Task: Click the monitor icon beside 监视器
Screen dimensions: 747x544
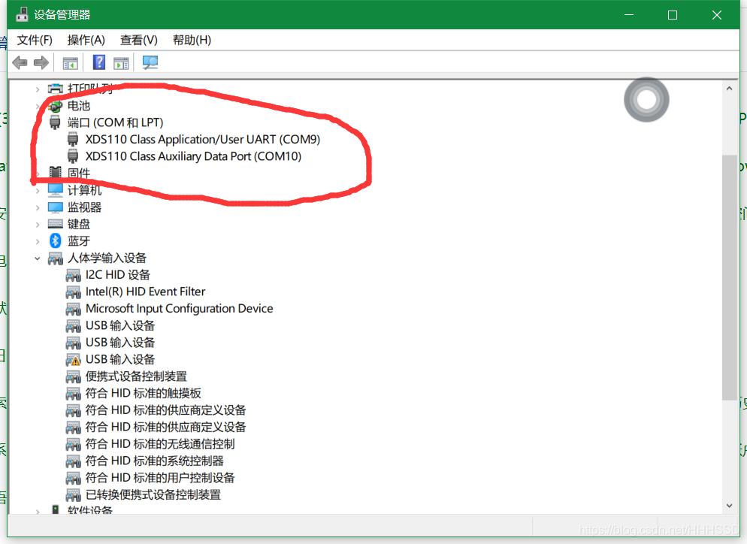Action: [x=56, y=207]
